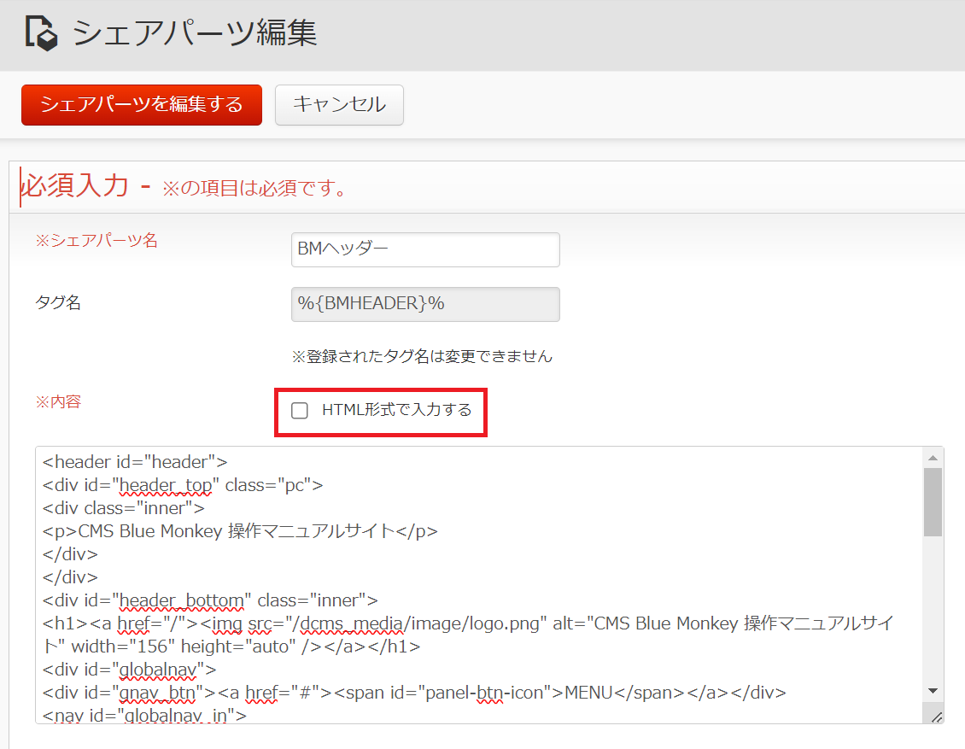Click the CMS Blue Monkey paragraph line
Viewport: 965px width, 749px height.
(x=240, y=531)
